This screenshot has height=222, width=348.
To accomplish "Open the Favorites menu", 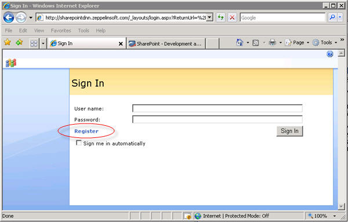I will pos(61,30).
